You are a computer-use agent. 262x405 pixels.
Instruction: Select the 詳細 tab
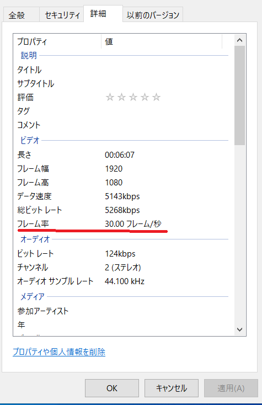(x=103, y=14)
